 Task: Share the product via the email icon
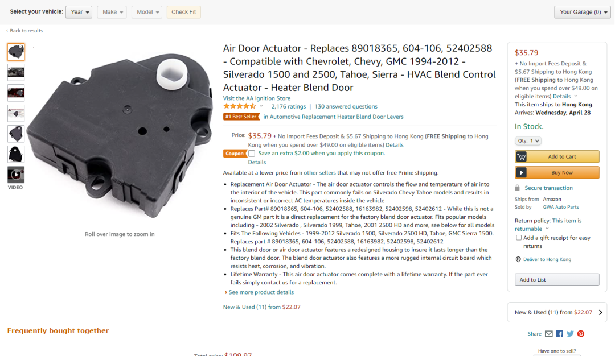pos(549,334)
